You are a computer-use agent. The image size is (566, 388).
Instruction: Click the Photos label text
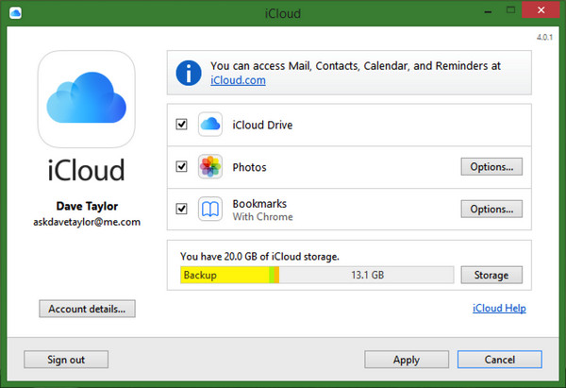pyautogui.click(x=249, y=167)
